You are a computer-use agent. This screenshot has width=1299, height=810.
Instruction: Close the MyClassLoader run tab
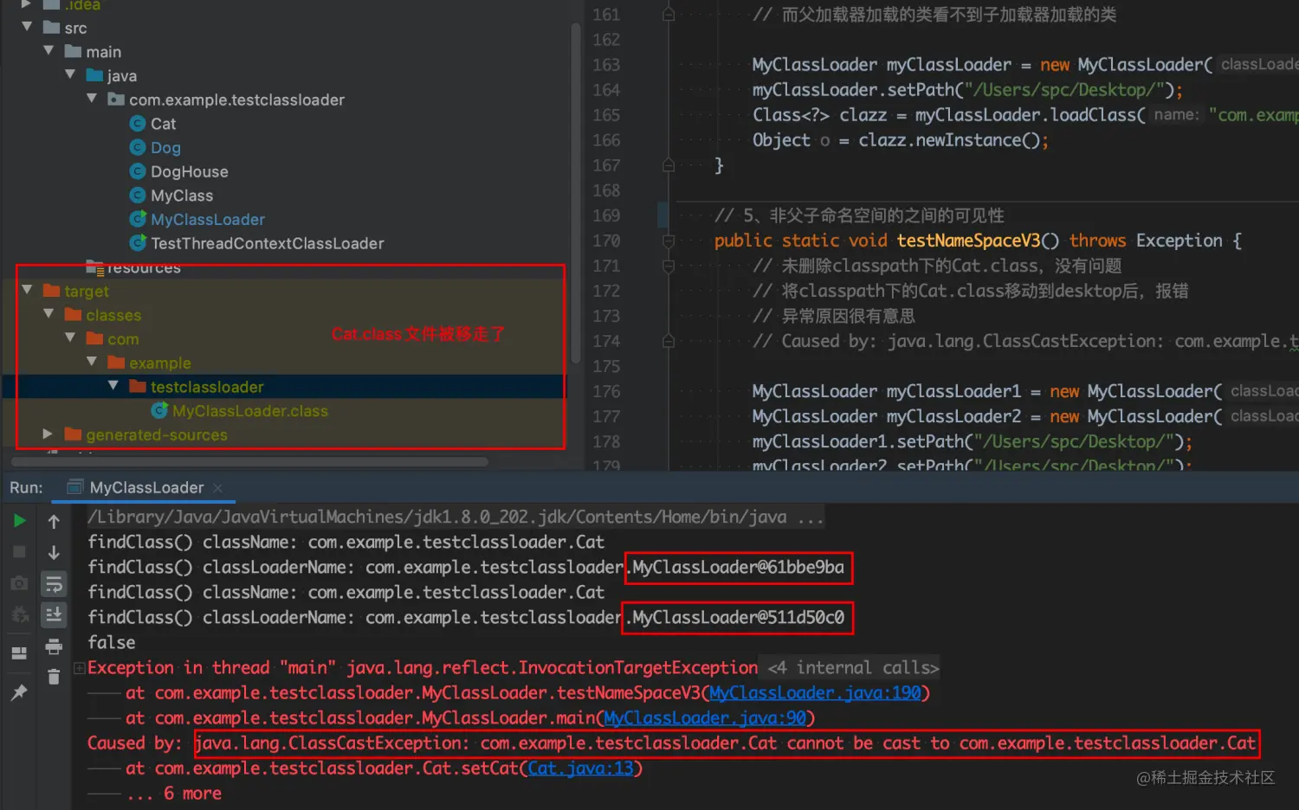pyautogui.click(x=218, y=488)
